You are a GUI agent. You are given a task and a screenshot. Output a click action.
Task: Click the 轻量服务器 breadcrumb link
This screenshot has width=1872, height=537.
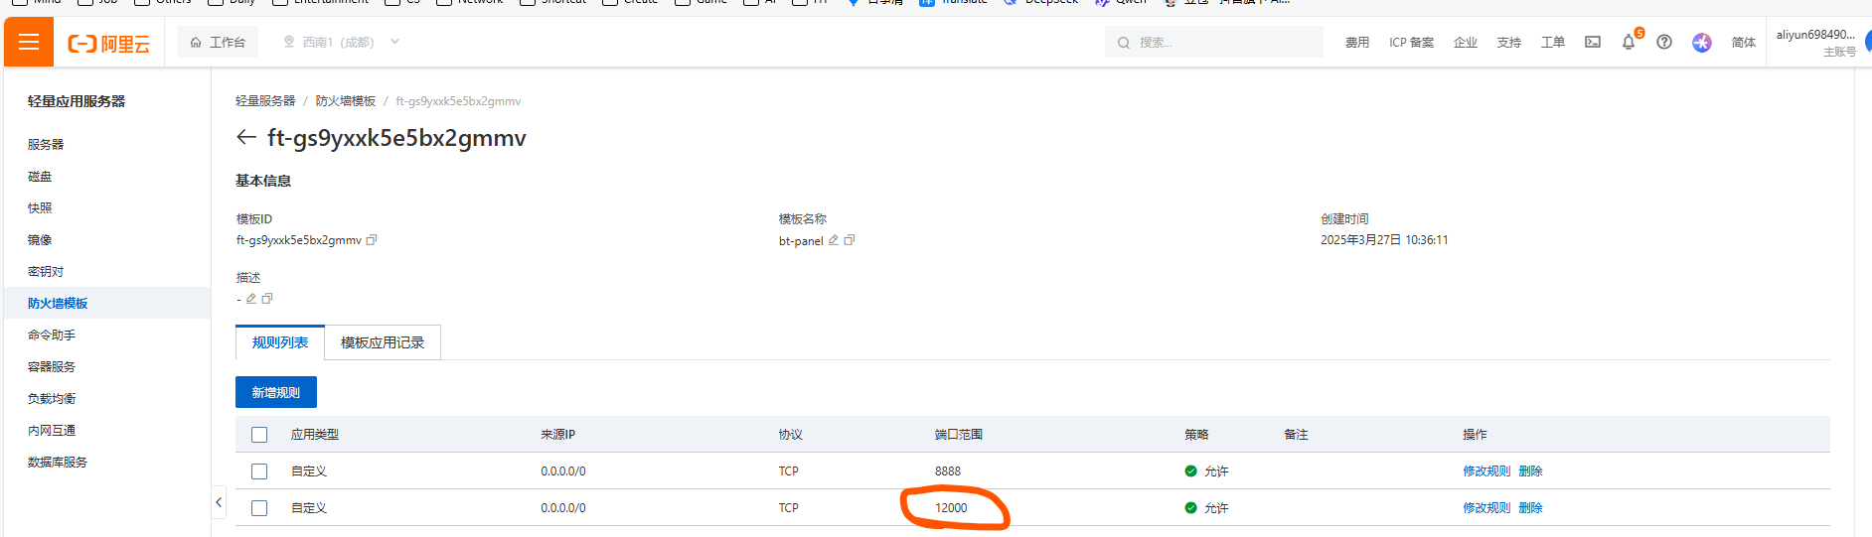click(x=265, y=101)
